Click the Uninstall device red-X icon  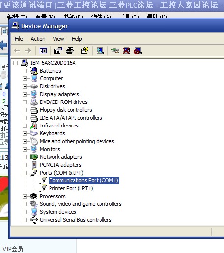pos(126,51)
